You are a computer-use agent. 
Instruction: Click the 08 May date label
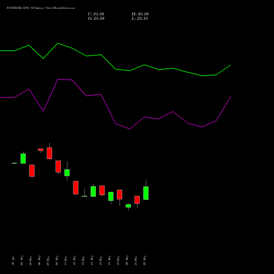pyautogui.click(x=57, y=260)
